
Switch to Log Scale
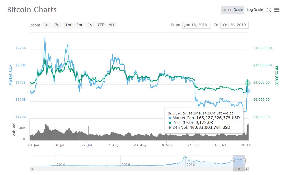255,10
